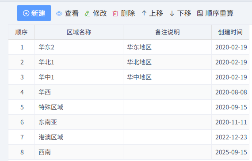Click empty remark cell of 东南亚 row
The height and width of the screenshot is (161, 252).
167,122
